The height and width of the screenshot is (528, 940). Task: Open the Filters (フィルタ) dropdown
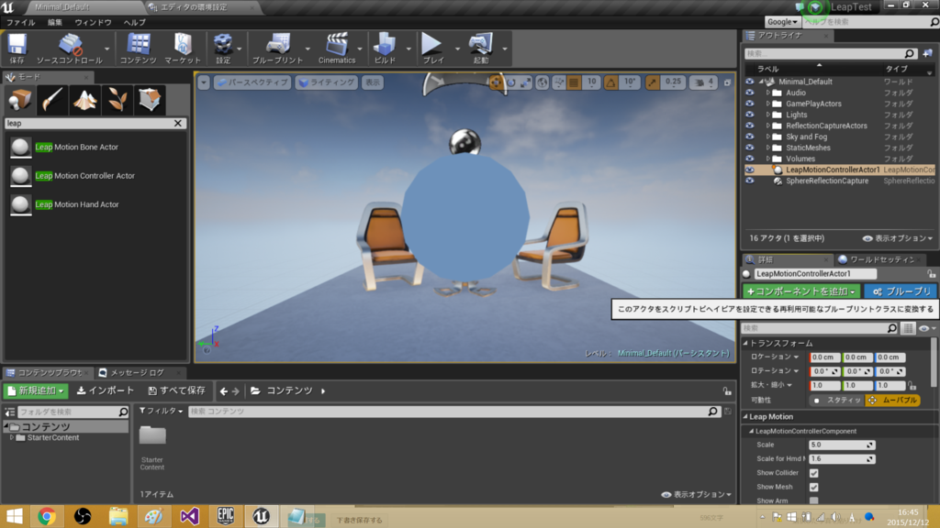pyautogui.click(x=161, y=412)
